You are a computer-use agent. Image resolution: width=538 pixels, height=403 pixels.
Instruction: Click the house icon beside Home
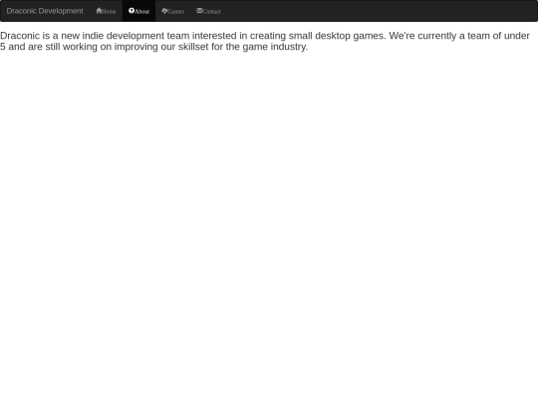(x=99, y=11)
